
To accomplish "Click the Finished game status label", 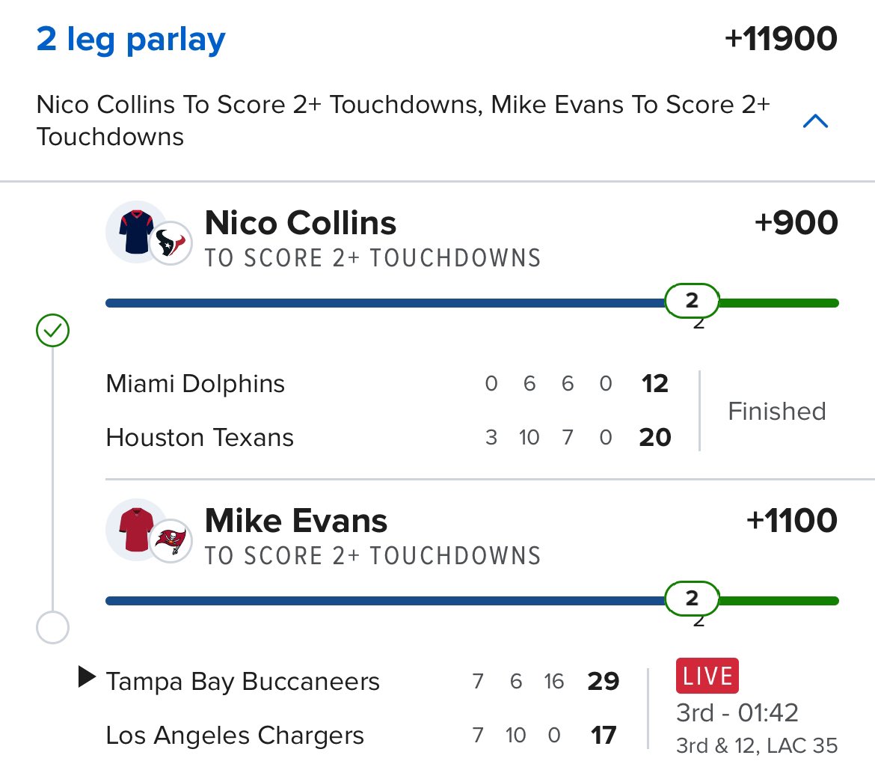I will click(x=776, y=411).
